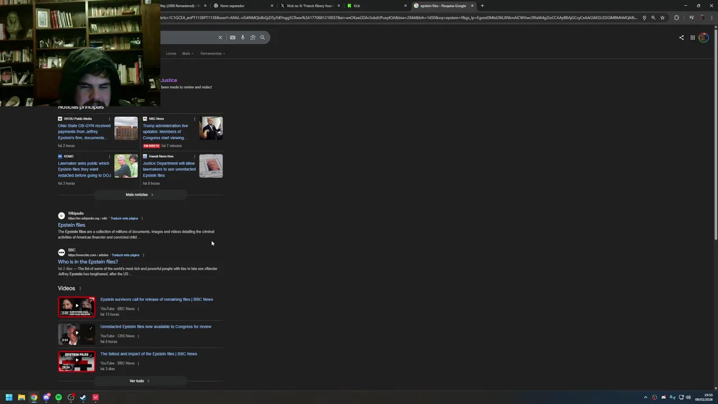Open options for WOSU Public Media article
Image resolution: width=718 pixels, height=404 pixels.
point(109,119)
